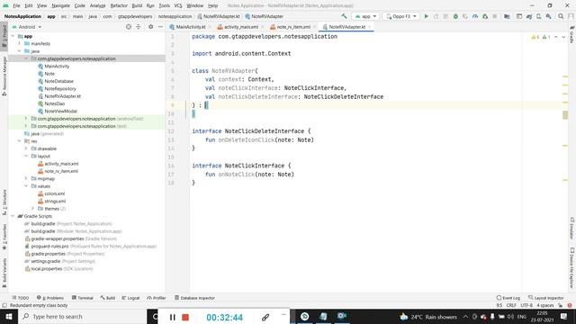The height and width of the screenshot is (324, 576).
Task: Open the Navigate menu
Action: 60,5
